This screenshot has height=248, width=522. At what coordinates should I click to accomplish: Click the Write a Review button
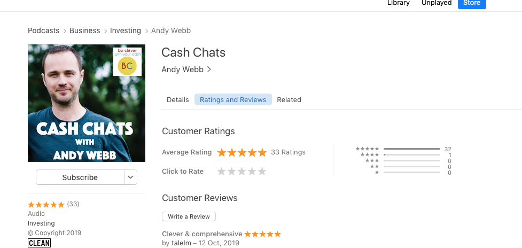pyautogui.click(x=189, y=216)
